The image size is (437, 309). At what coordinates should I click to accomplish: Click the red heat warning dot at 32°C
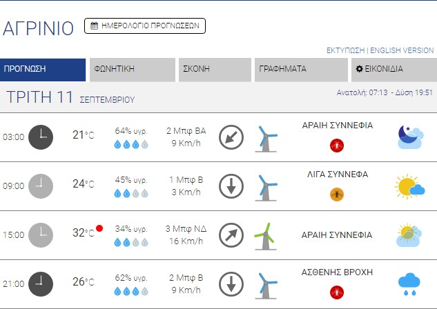click(99, 228)
